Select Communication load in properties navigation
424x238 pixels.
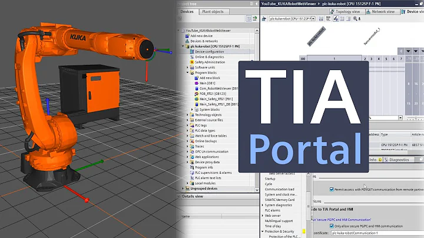click(279, 189)
